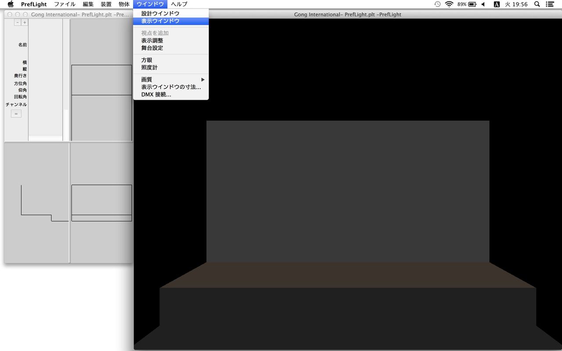The image size is (562, 351).
Task: Open the Time Machine status icon
Action: (x=437, y=4)
